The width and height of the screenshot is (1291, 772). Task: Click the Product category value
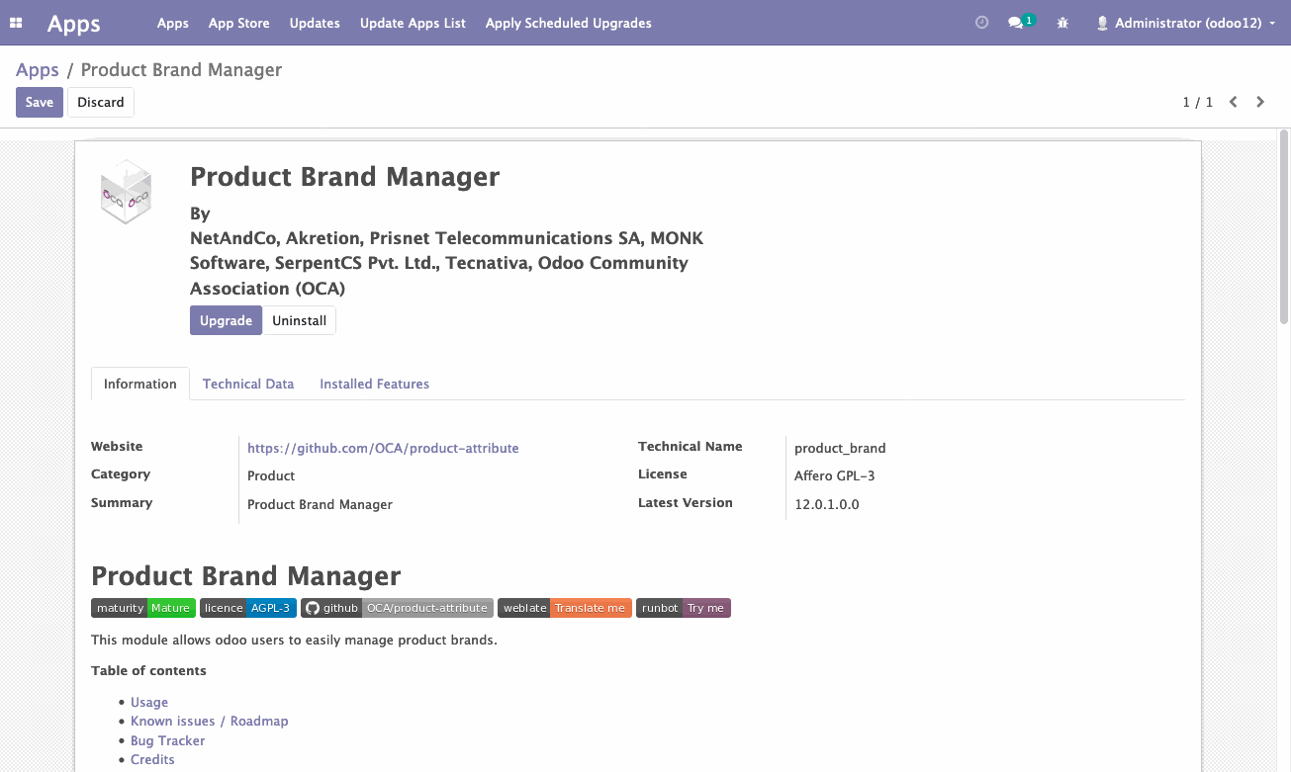(271, 475)
